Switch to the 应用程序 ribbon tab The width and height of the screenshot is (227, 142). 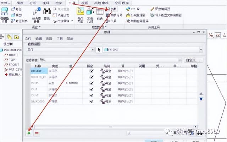(x=122, y=3)
